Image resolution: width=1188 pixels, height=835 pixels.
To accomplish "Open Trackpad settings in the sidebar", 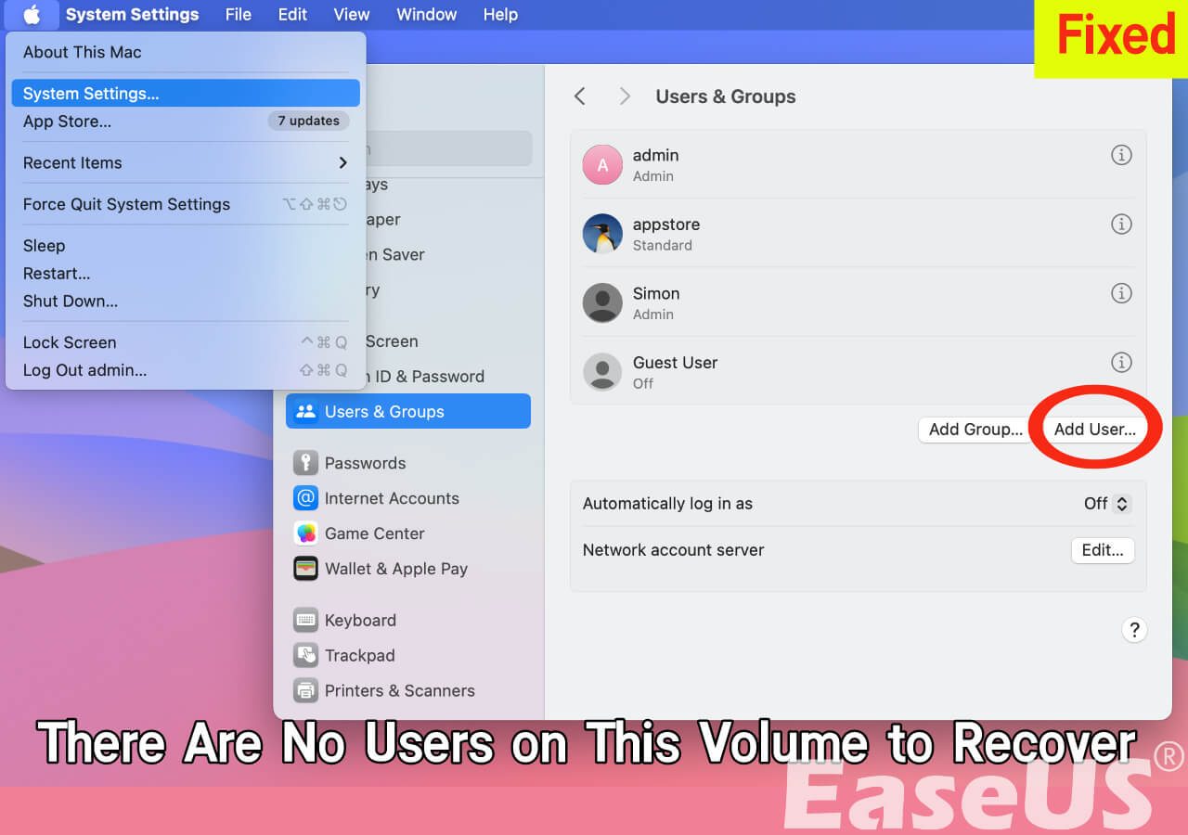I will pyautogui.click(x=362, y=655).
